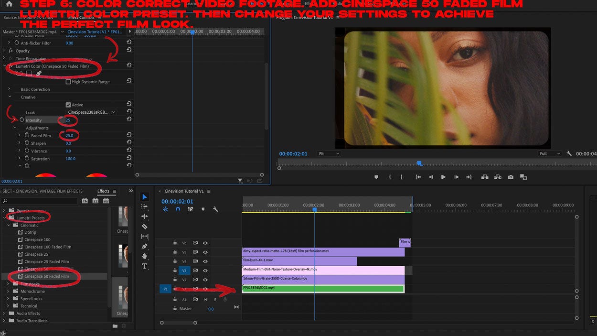Image resolution: width=597 pixels, height=336 pixels.
Task: Select the Selection tool arrow
Action: [x=145, y=197]
